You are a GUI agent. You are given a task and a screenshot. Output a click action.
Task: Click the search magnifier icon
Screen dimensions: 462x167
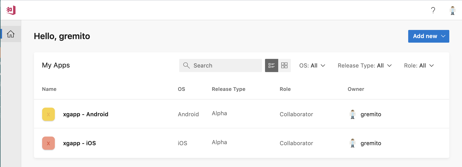(x=187, y=65)
